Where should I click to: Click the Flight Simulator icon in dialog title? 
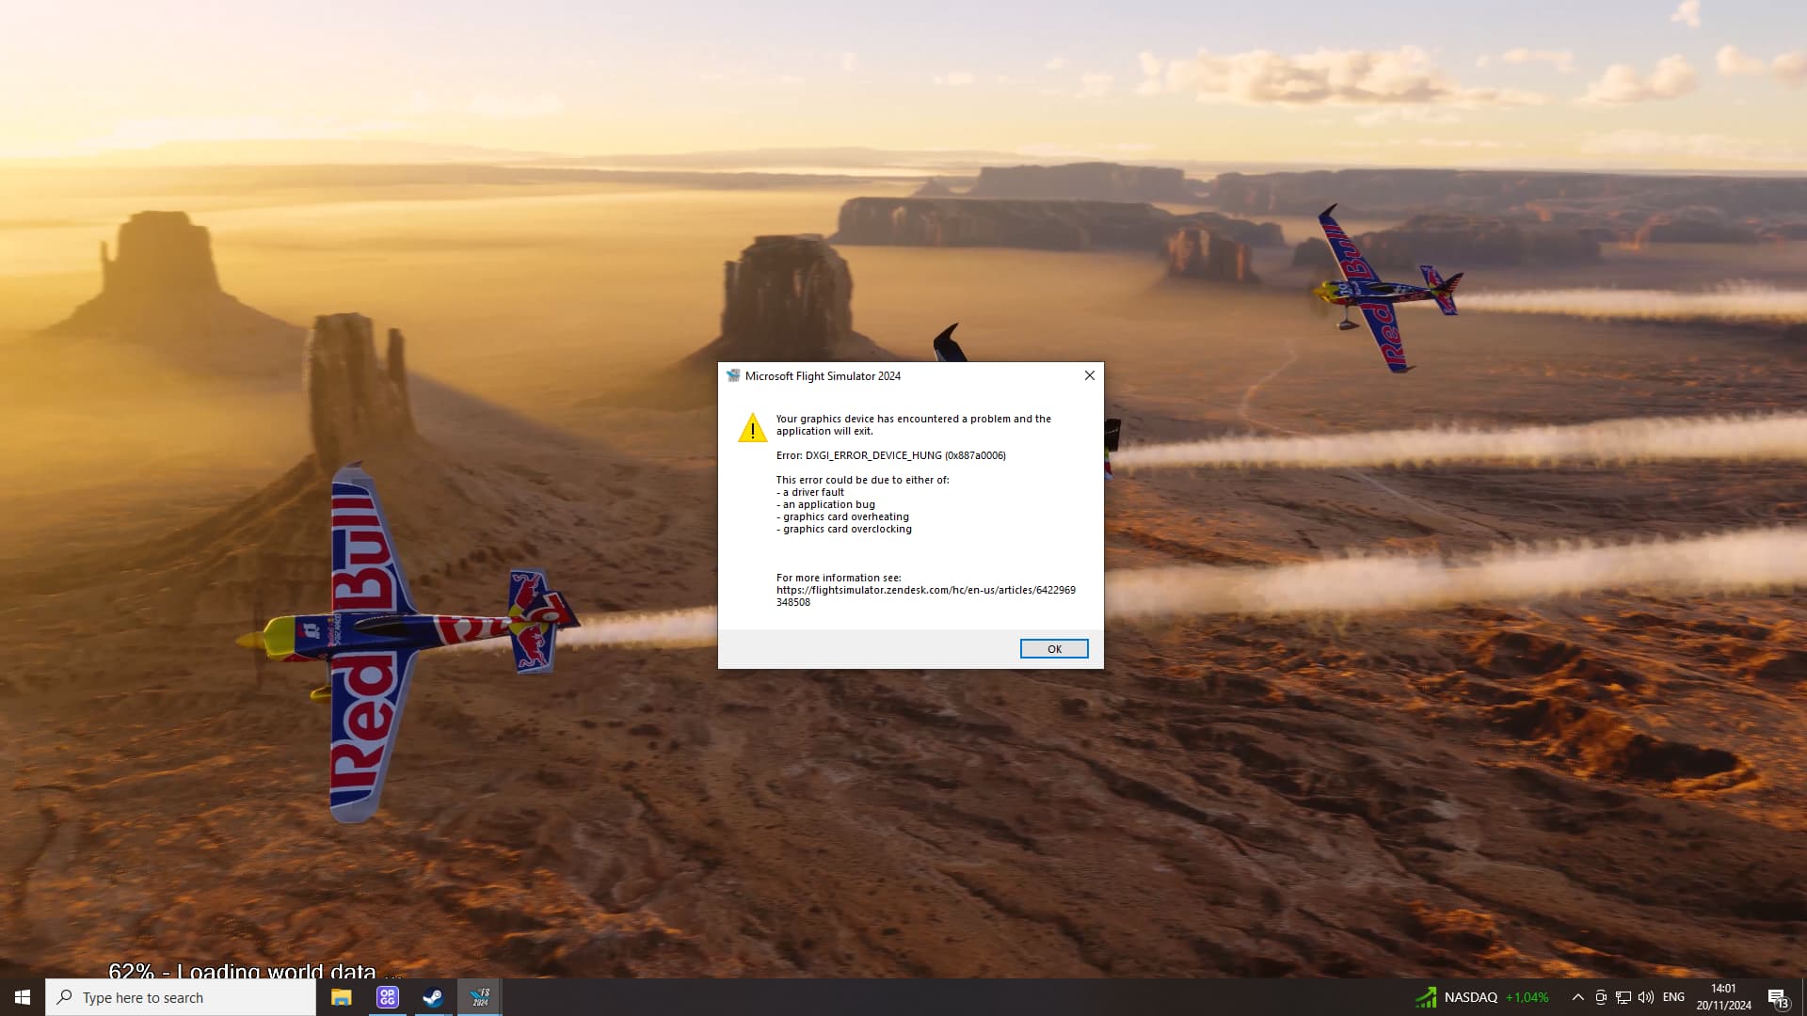pyautogui.click(x=733, y=375)
